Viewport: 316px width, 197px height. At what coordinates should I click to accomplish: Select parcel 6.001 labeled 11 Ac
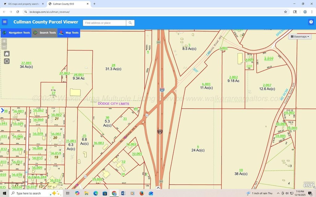click(x=206, y=86)
